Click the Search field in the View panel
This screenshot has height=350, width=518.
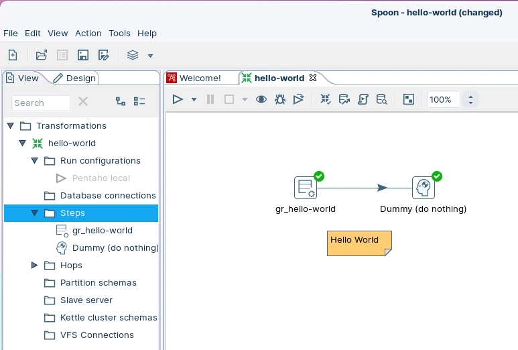pos(41,103)
